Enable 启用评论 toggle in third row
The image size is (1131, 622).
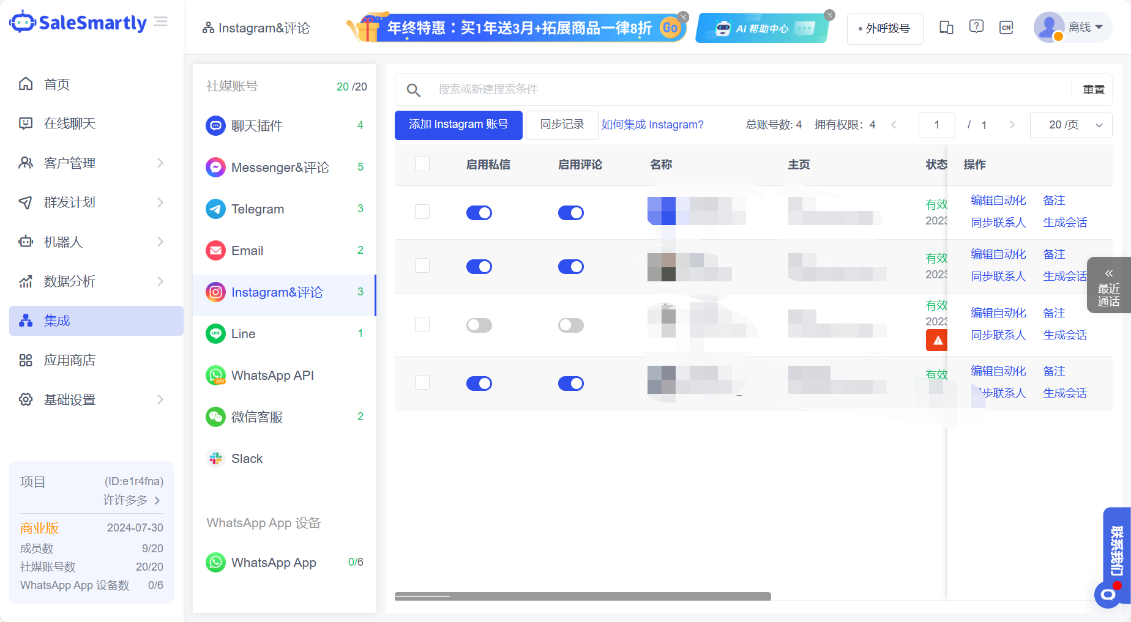[571, 325]
